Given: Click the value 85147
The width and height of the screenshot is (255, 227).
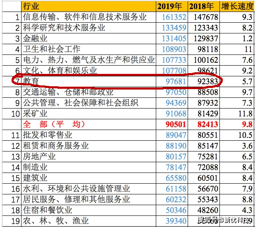Looking at the screenshot, I should (x=207, y=146).
